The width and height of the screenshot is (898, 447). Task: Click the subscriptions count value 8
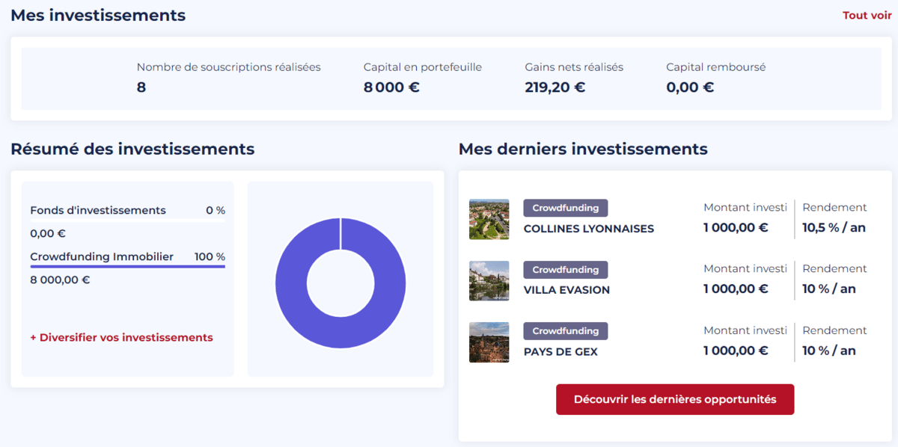[141, 87]
